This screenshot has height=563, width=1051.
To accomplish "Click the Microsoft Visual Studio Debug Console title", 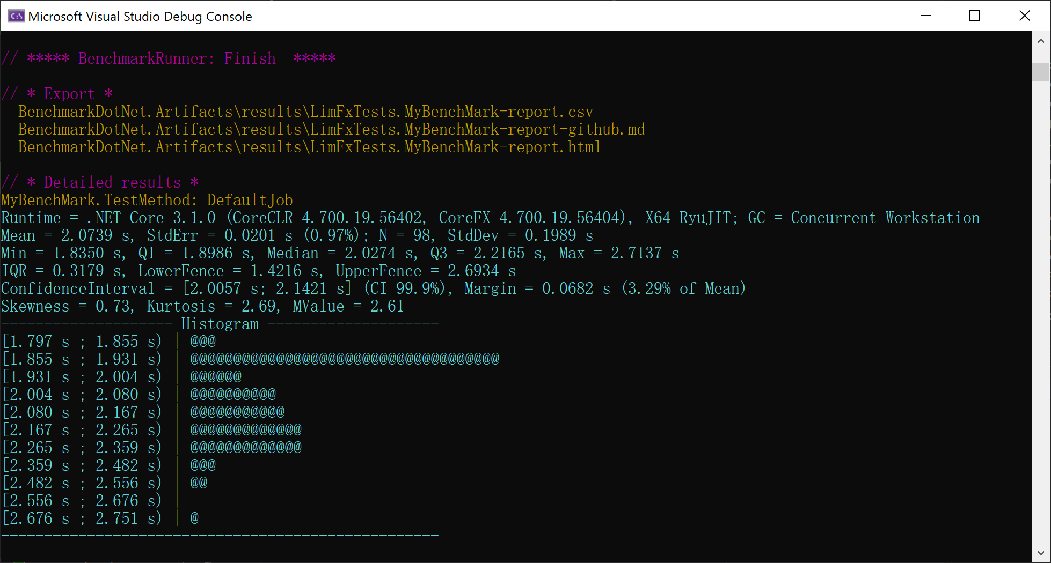I will pos(140,17).
